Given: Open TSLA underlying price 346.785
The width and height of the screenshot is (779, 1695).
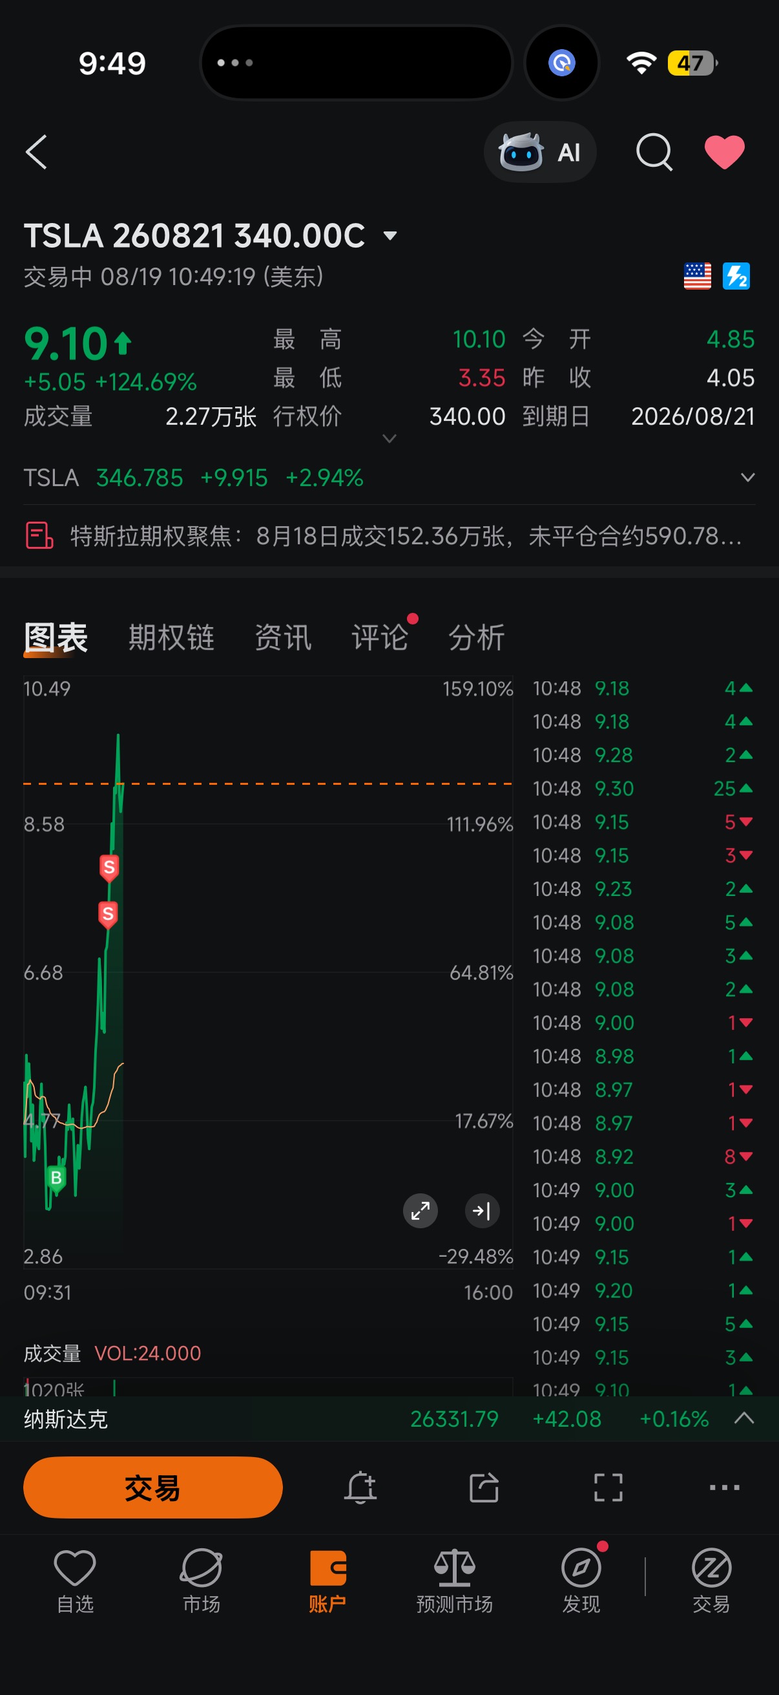Looking at the screenshot, I should pos(140,478).
